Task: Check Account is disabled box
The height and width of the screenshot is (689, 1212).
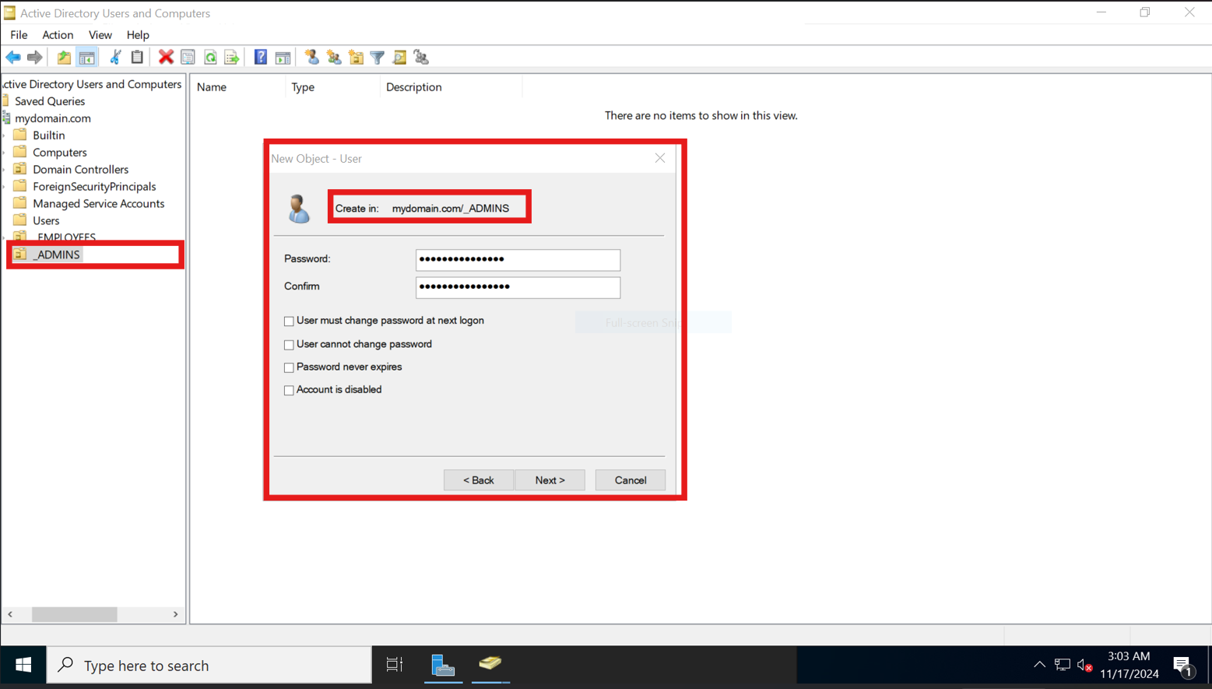Action: click(x=289, y=390)
